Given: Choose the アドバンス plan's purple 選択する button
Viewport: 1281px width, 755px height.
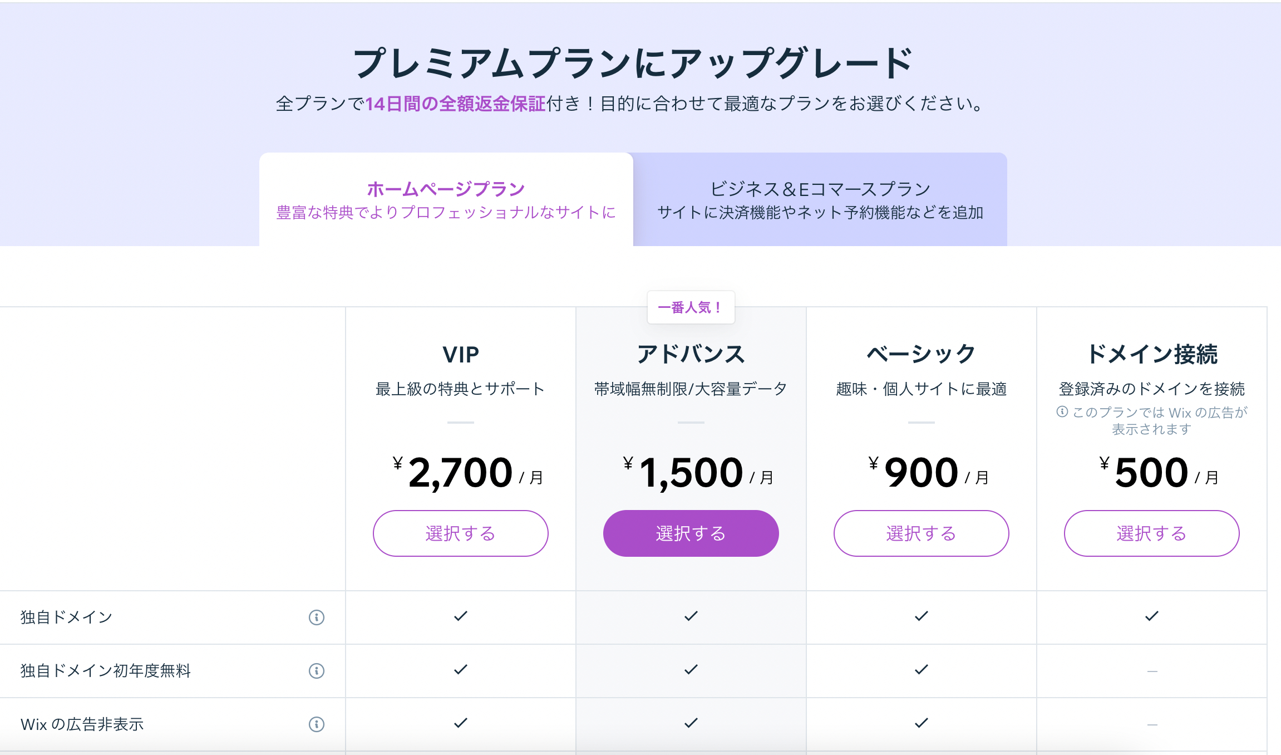Looking at the screenshot, I should point(691,533).
